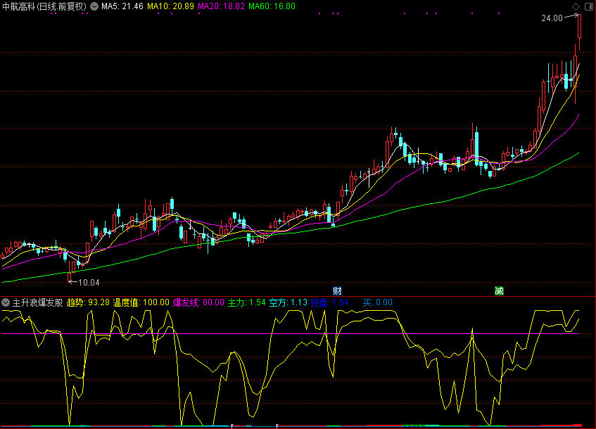Open the dropdown arrow next to 中航高科 title
Viewport: 596px width, 429px height.
(94, 6)
